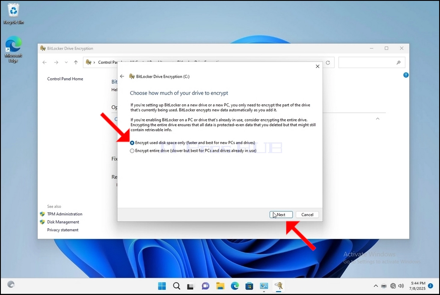Open notification center badge

431,286
